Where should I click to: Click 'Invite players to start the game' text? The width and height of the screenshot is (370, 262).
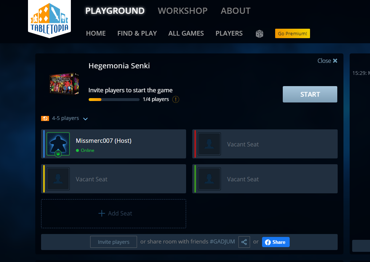pos(130,90)
